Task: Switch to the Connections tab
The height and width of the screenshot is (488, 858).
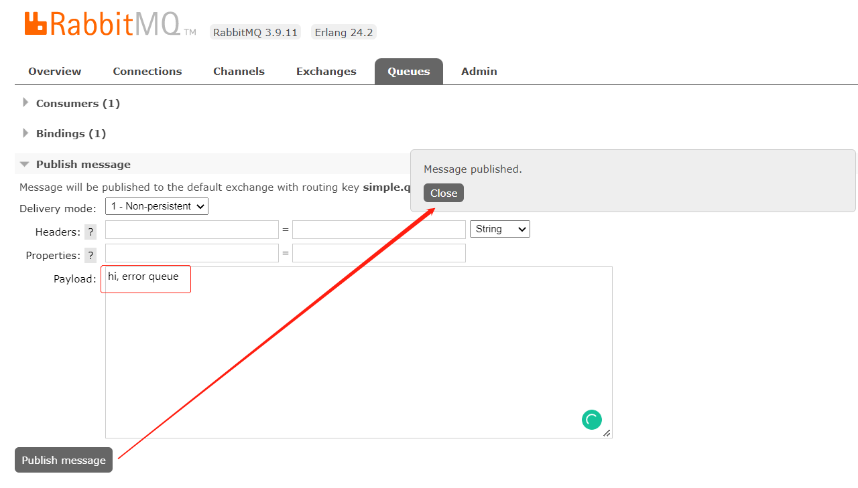Action: point(147,72)
